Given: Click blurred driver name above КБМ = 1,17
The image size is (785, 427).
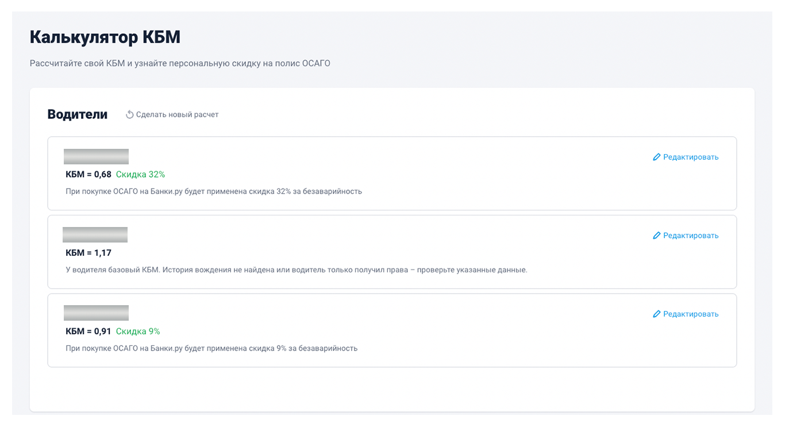Looking at the screenshot, I should tap(95, 234).
